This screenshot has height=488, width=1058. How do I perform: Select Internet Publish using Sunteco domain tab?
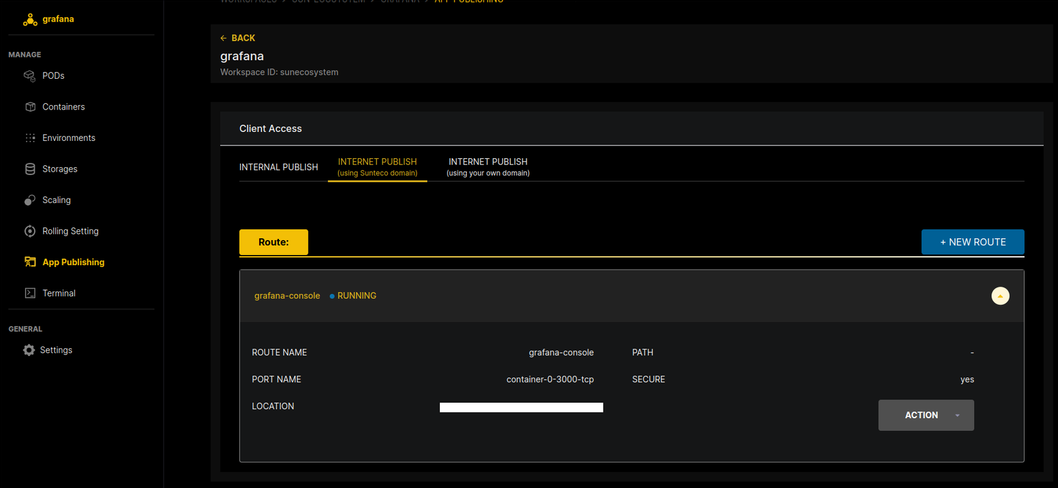pyautogui.click(x=377, y=167)
